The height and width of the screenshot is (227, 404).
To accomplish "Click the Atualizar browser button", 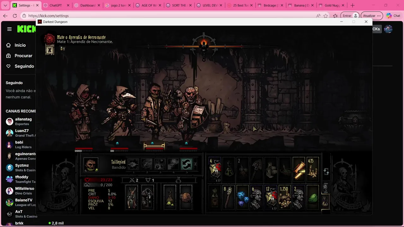I will [372, 16].
